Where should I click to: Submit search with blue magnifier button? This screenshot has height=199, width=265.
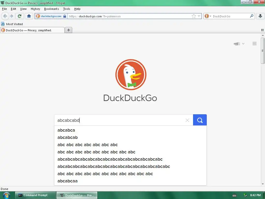(200, 120)
